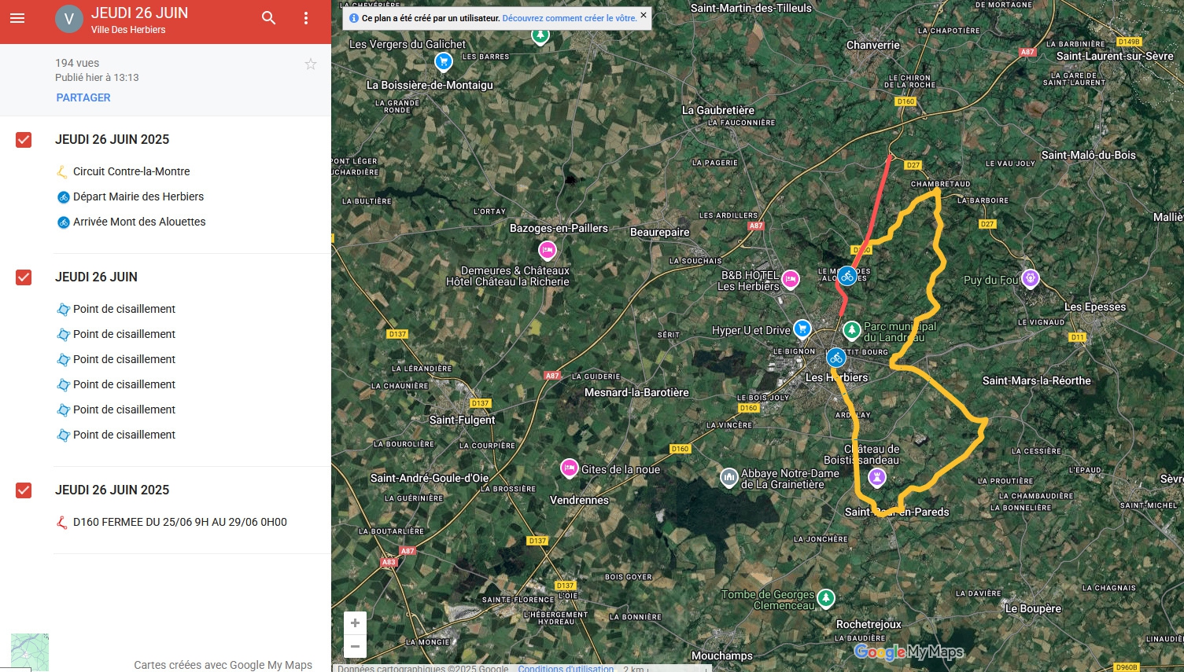Click the Mont des Alouettes bike marker

coord(847,276)
